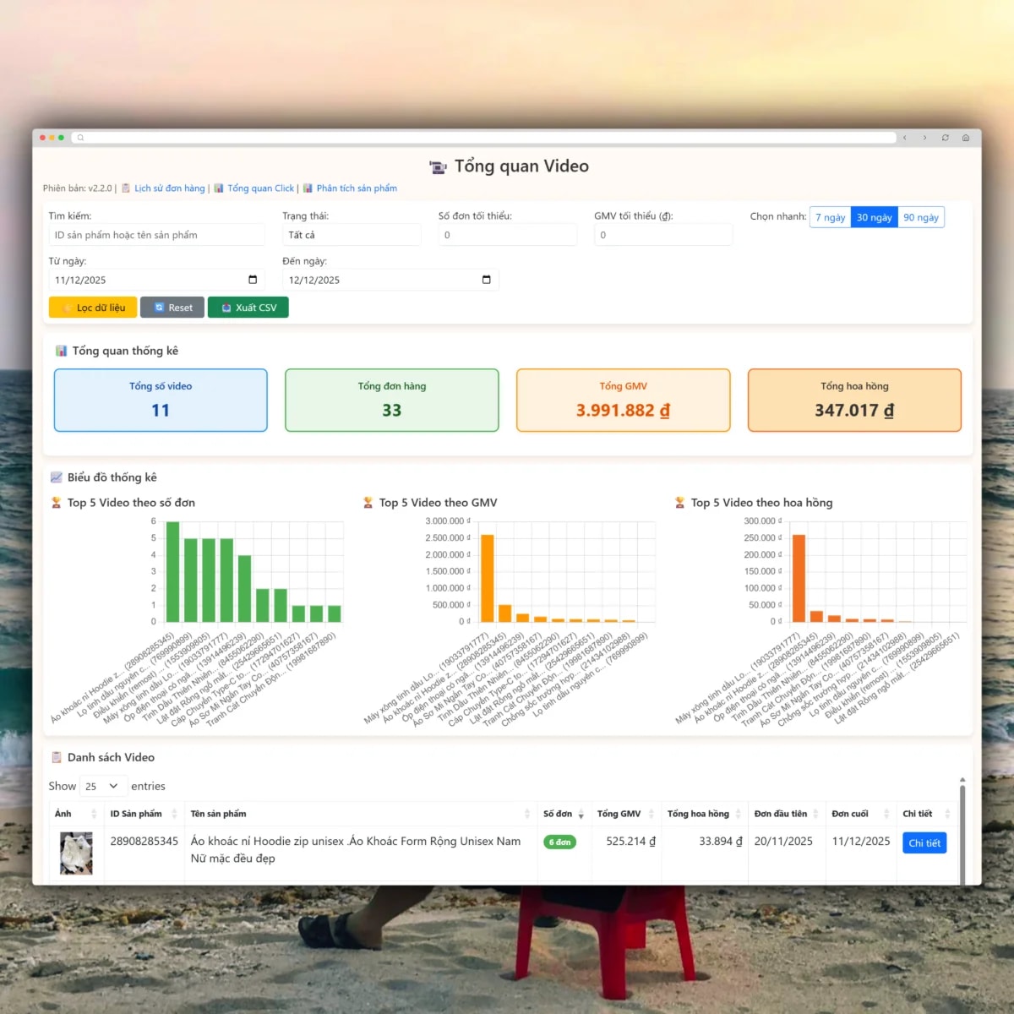Click browser home icon
Screen dimensions: 1014x1014
pos(965,138)
